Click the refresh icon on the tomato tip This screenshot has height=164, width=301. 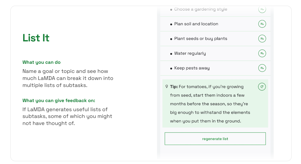[x=262, y=86]
